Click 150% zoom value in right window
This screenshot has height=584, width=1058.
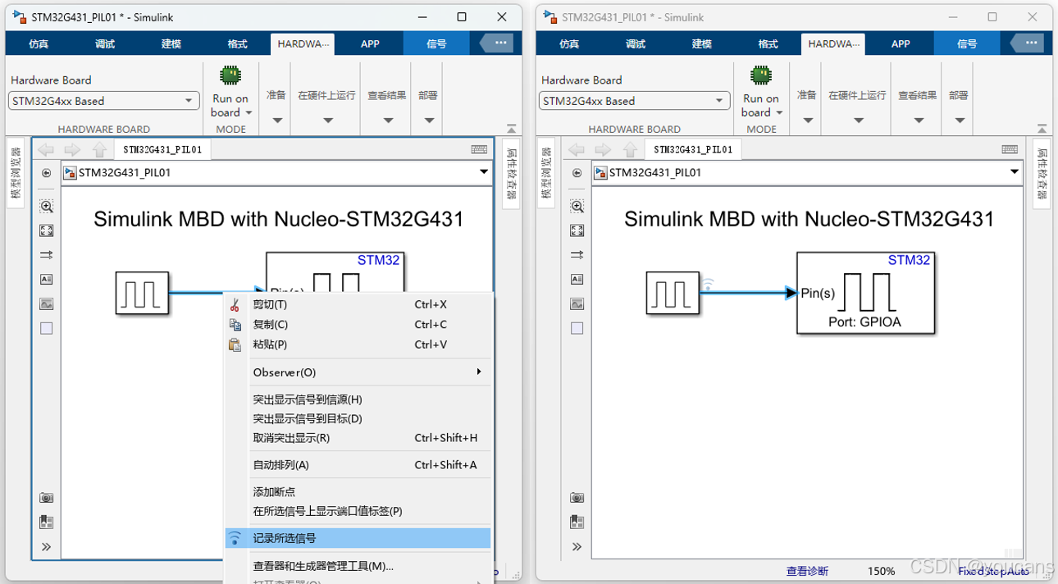[881, 571]
